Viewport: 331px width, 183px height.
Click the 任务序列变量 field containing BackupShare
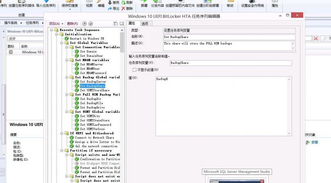(x=231, y=63)
